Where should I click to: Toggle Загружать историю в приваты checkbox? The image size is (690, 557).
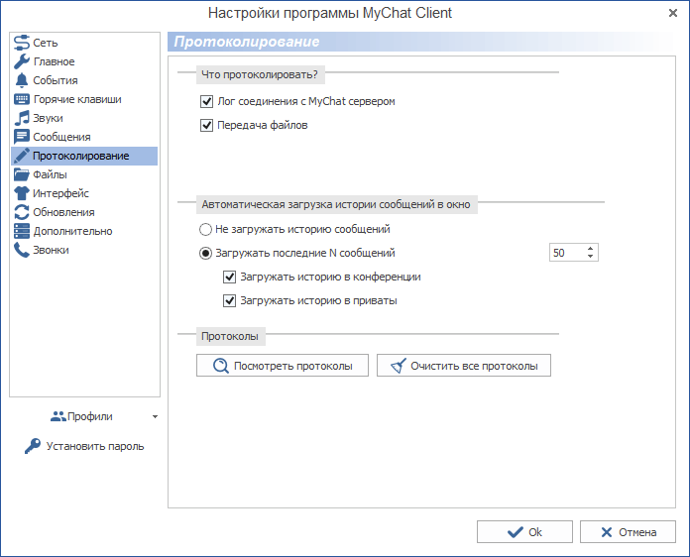click(230, 301)
